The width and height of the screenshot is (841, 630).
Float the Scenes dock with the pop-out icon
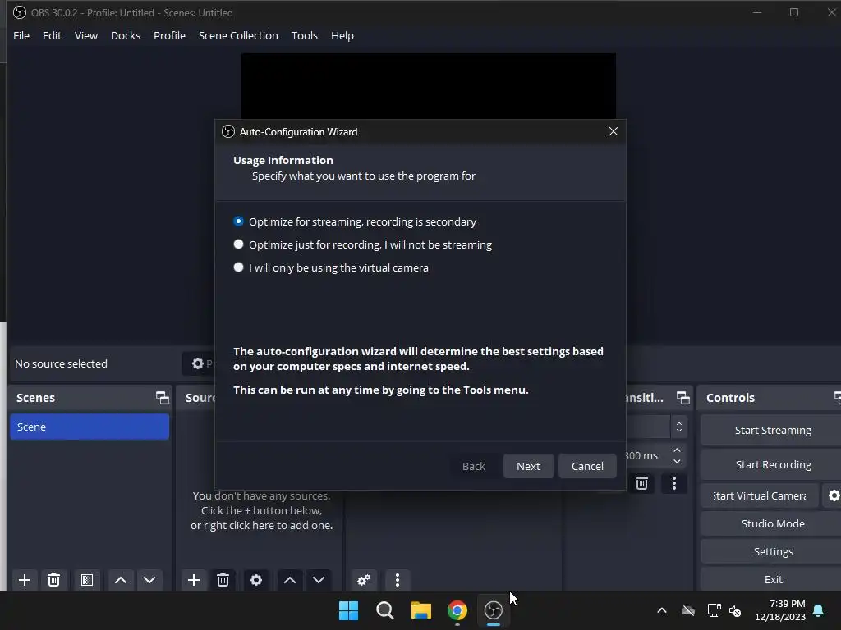[x=162, y=398]
